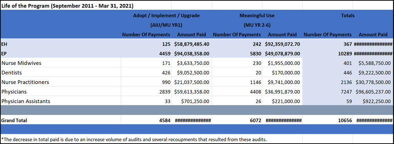Select the 'Dentists' row label
This screenshot has width=394, height=144.
(11, 73)
